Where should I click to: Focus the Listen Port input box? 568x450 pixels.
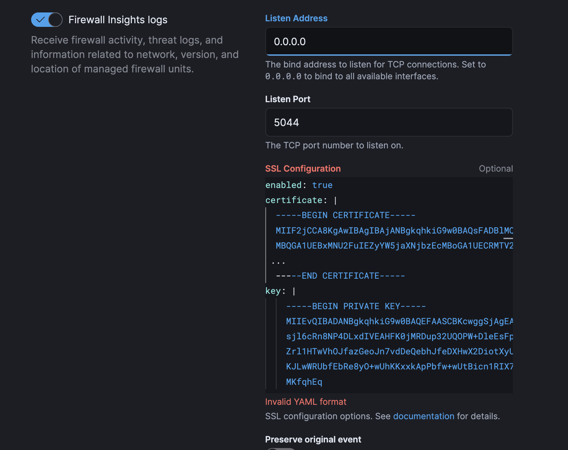[388, 122]
